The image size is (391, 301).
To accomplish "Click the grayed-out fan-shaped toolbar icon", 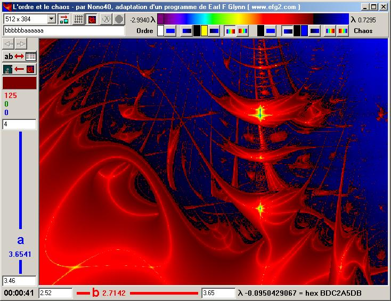I will [106, 19].
